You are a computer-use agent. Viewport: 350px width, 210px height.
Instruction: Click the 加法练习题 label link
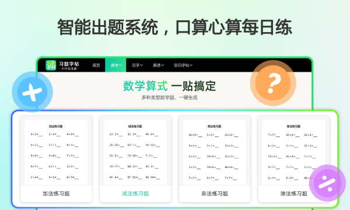(x=56, y=194)
